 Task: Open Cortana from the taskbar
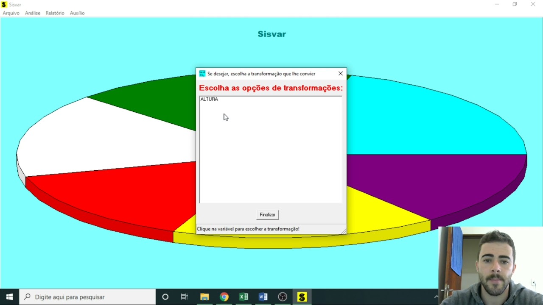coord(165,297)
